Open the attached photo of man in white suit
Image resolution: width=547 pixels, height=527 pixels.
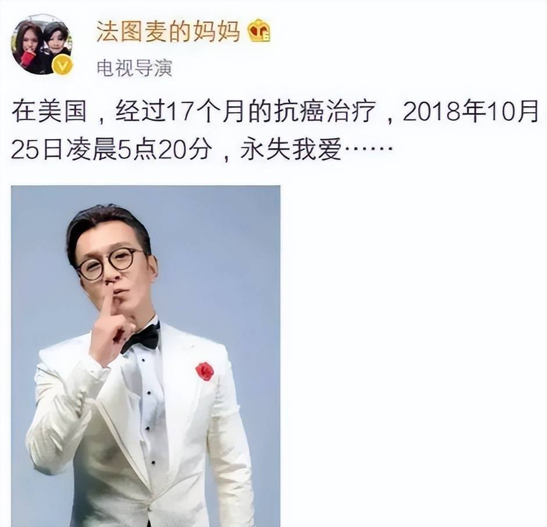[x=146, y=356]
